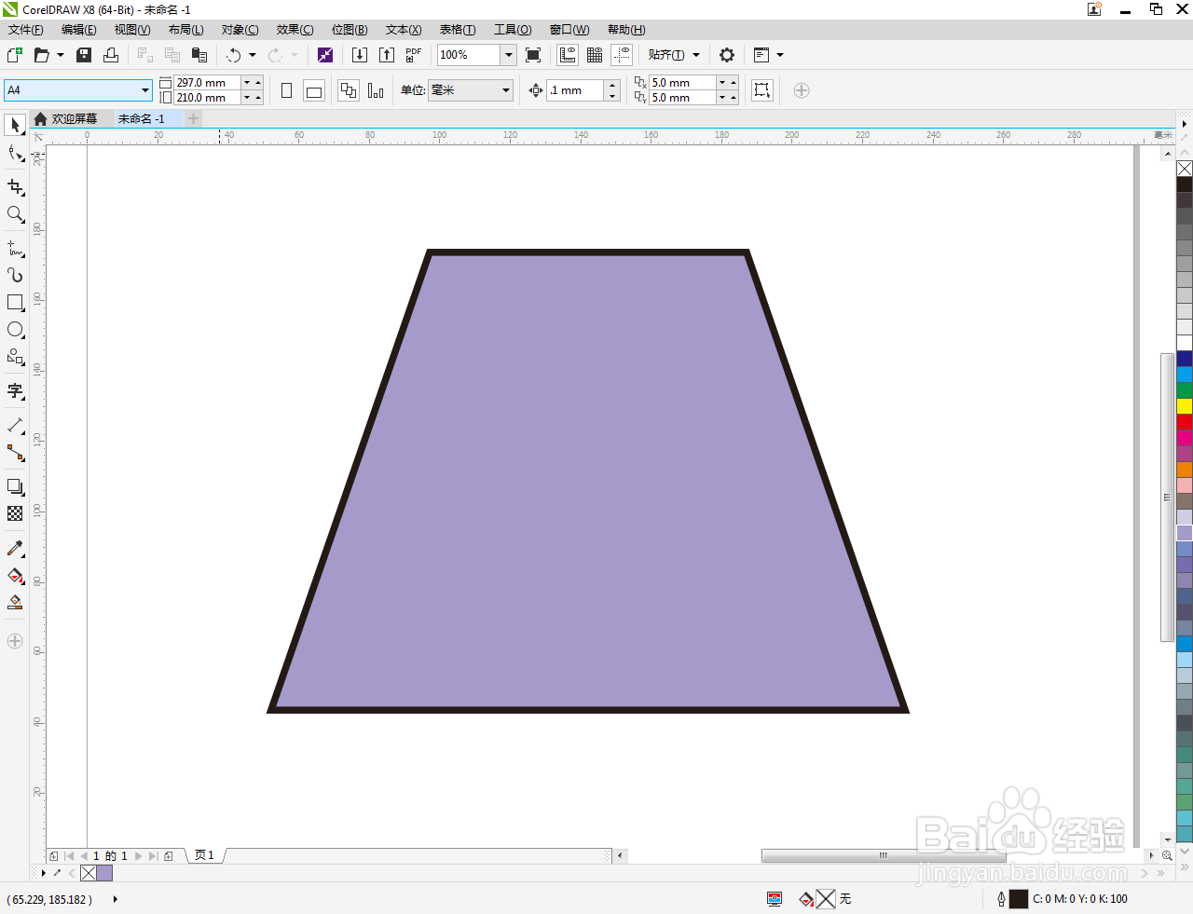Open the 文件(F) menu
This screenshot has height=914, width=1193.
(x=25, y=30)
